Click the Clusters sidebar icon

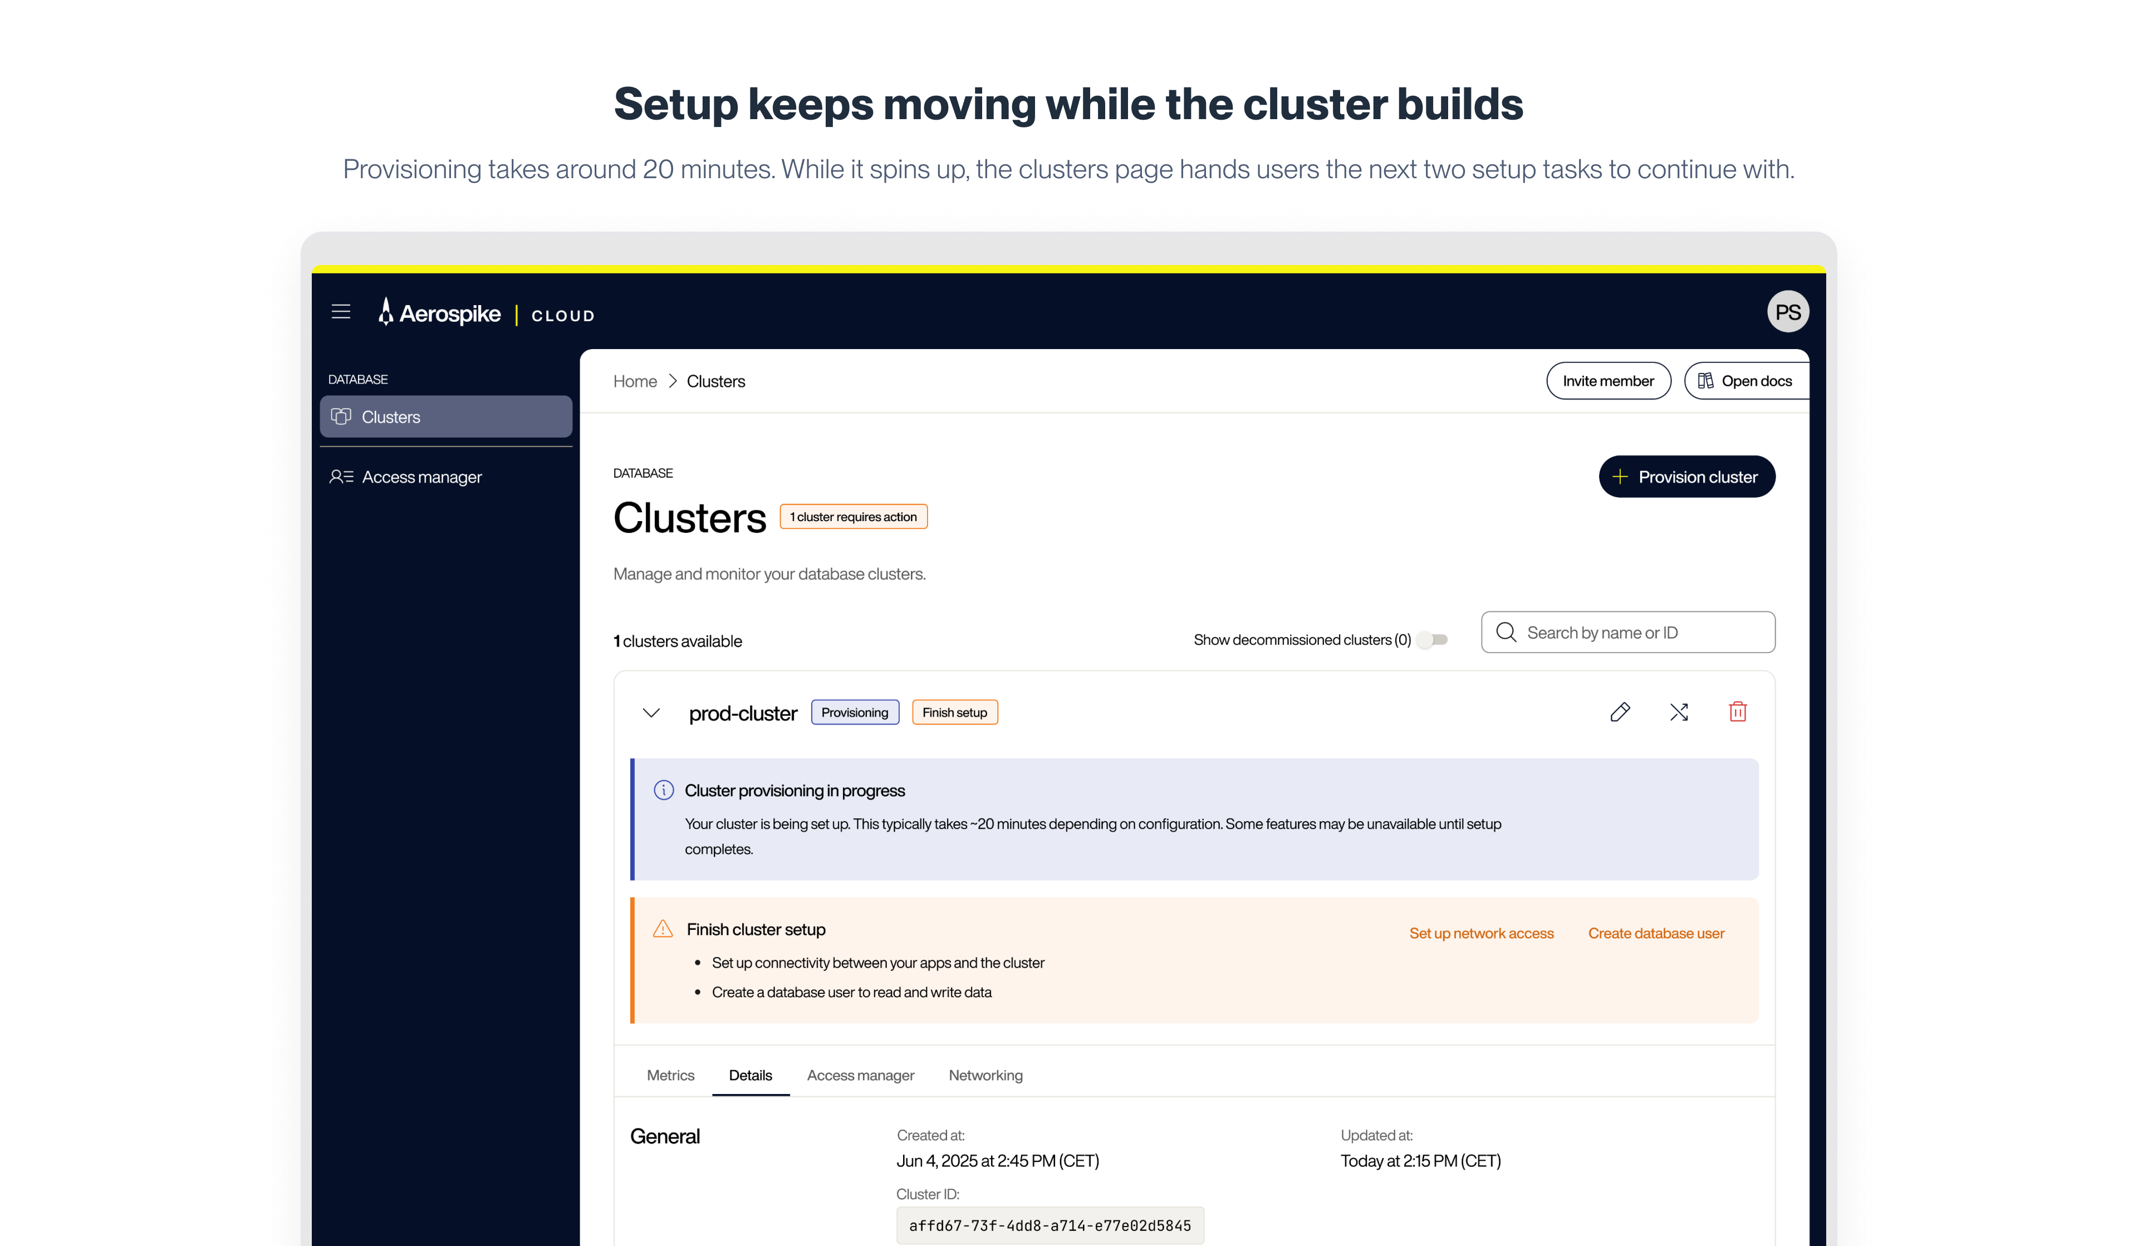pos(341,416)
